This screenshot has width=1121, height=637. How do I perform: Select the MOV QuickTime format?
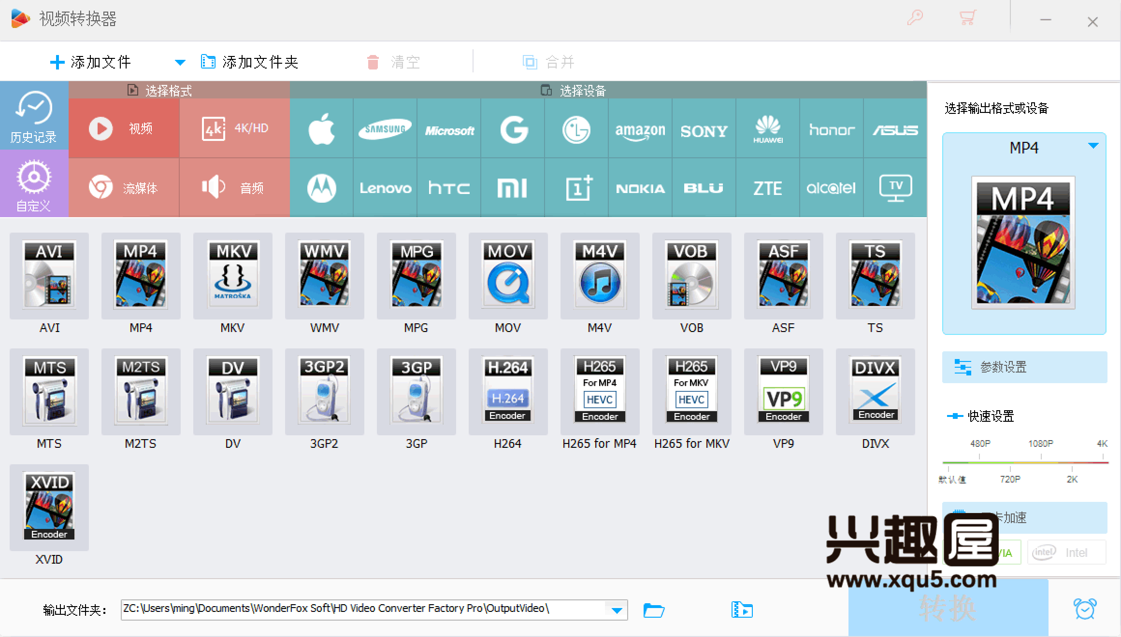[508, 276]
